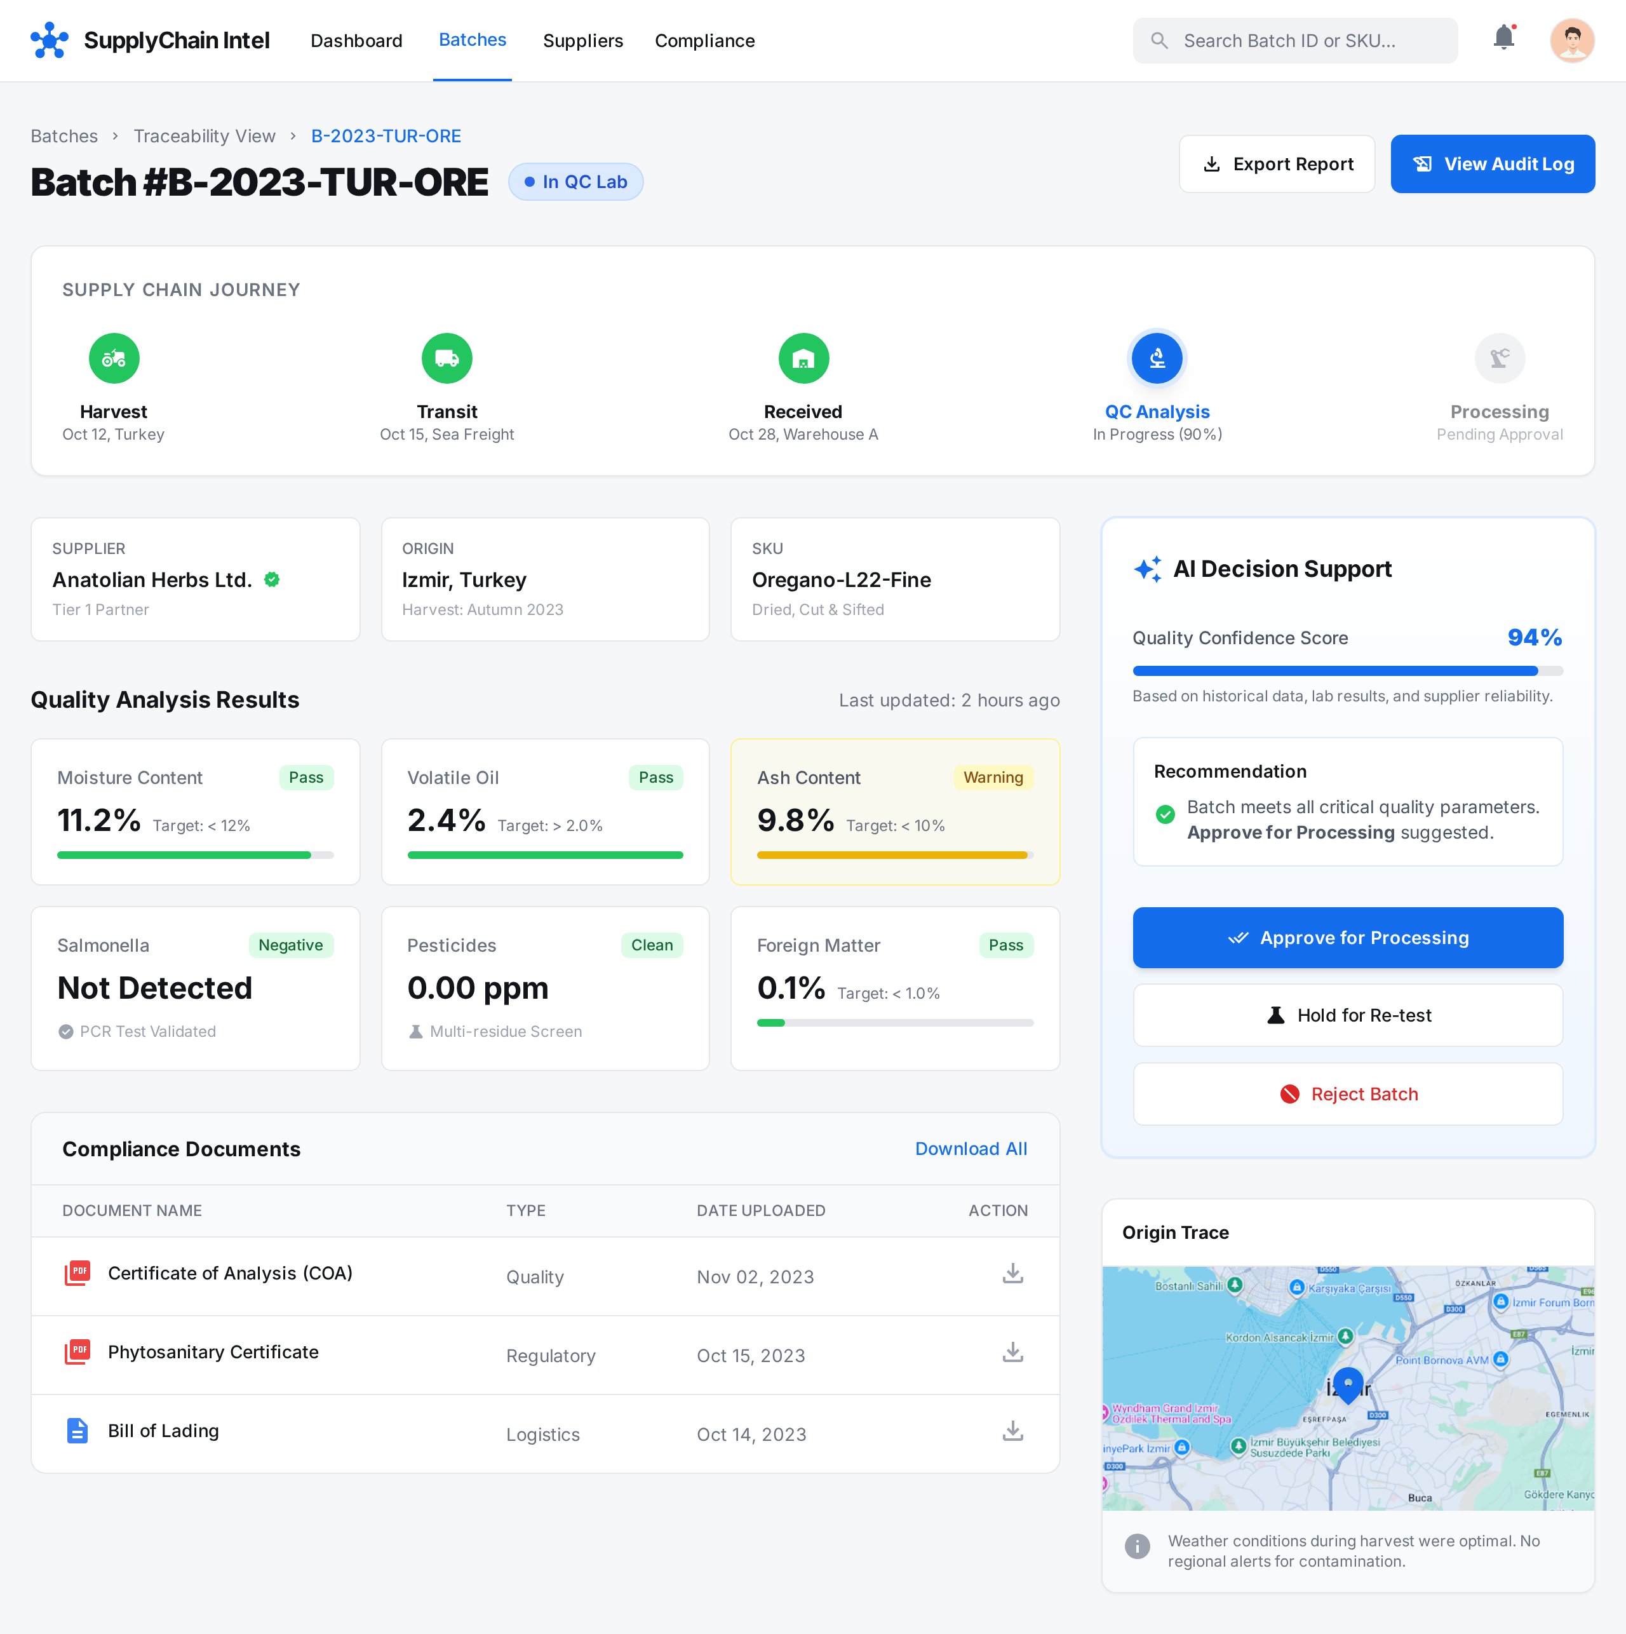Open the Compliance tab
The image size is (1626, 1634).
point(704,41)
